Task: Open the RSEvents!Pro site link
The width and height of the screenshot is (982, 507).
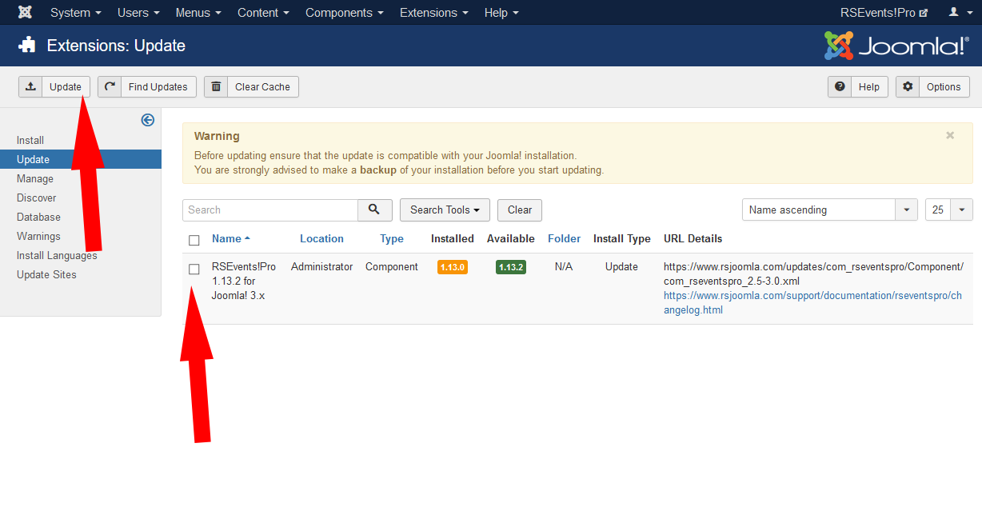Action: [x=884, y=13]
